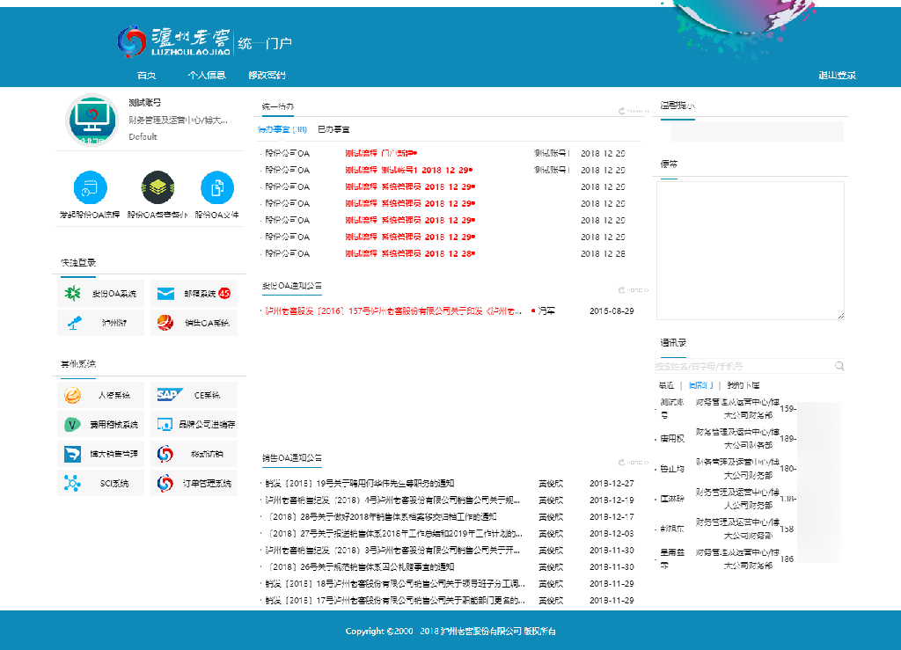The image size is (901, 650).
Task: Go to the 首页 navigation tab
Action: (x=147, y=76)
